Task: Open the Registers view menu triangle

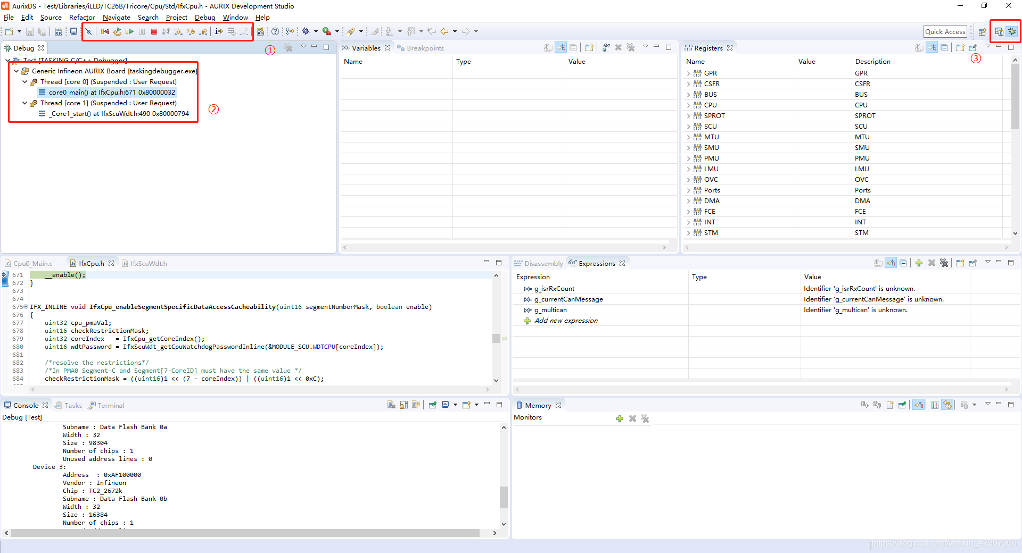Action: pyautogui.click(x=988, y=47)
